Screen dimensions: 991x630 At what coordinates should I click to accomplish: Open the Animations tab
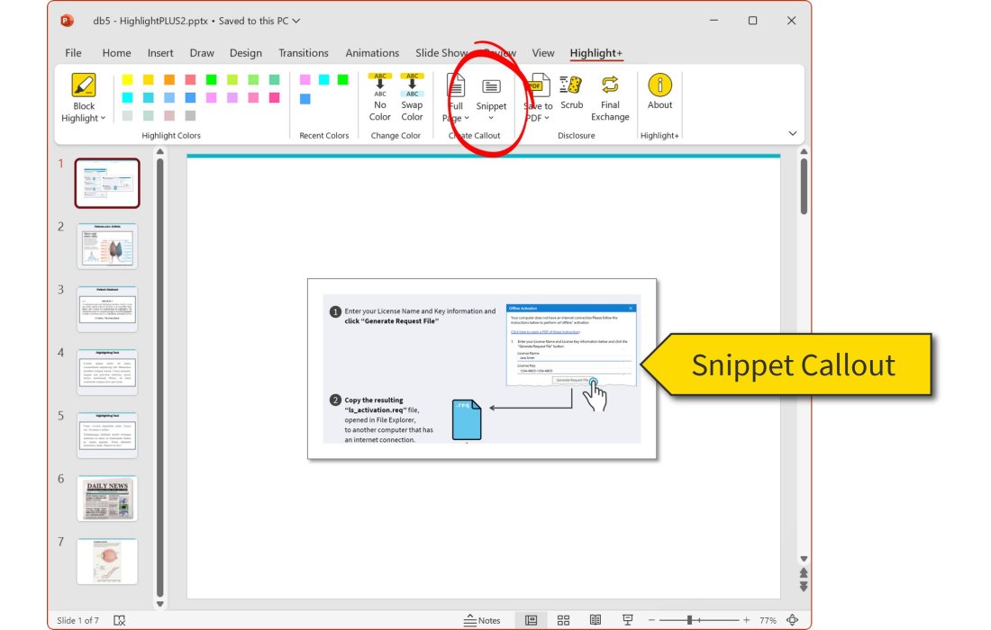coord(371,53)
